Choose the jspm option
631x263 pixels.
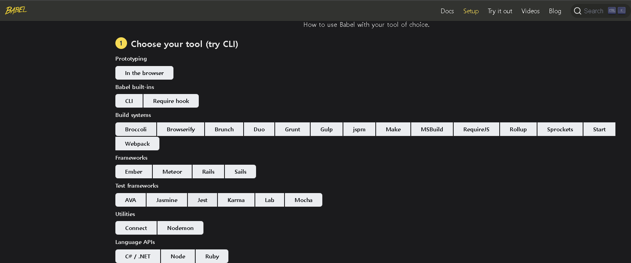[x=359, y=129]
